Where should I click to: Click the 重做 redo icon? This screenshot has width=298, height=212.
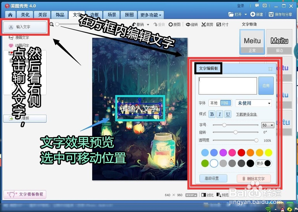tap(156, 24)
